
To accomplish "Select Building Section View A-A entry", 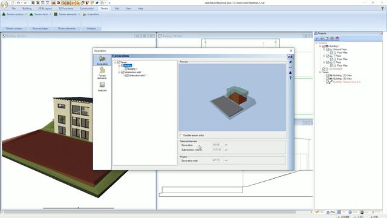I will tap(346, 82).
